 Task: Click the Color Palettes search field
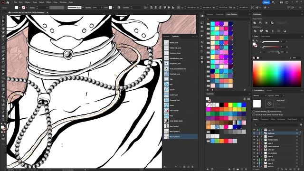pos(228,19)
